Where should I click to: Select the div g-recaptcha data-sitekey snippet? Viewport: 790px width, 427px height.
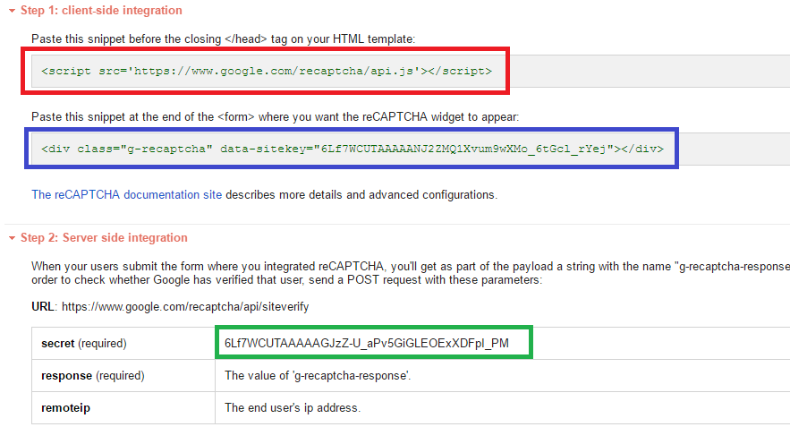pyautogui.click(x=353, y=149)
